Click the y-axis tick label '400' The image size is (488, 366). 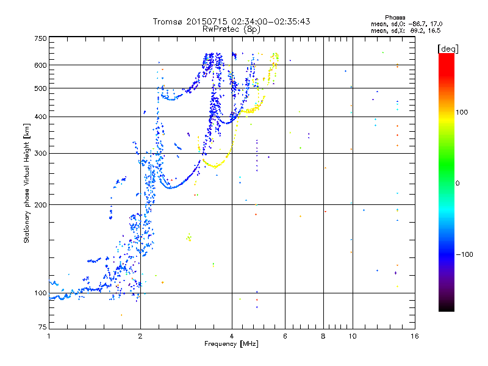point(40,117)
